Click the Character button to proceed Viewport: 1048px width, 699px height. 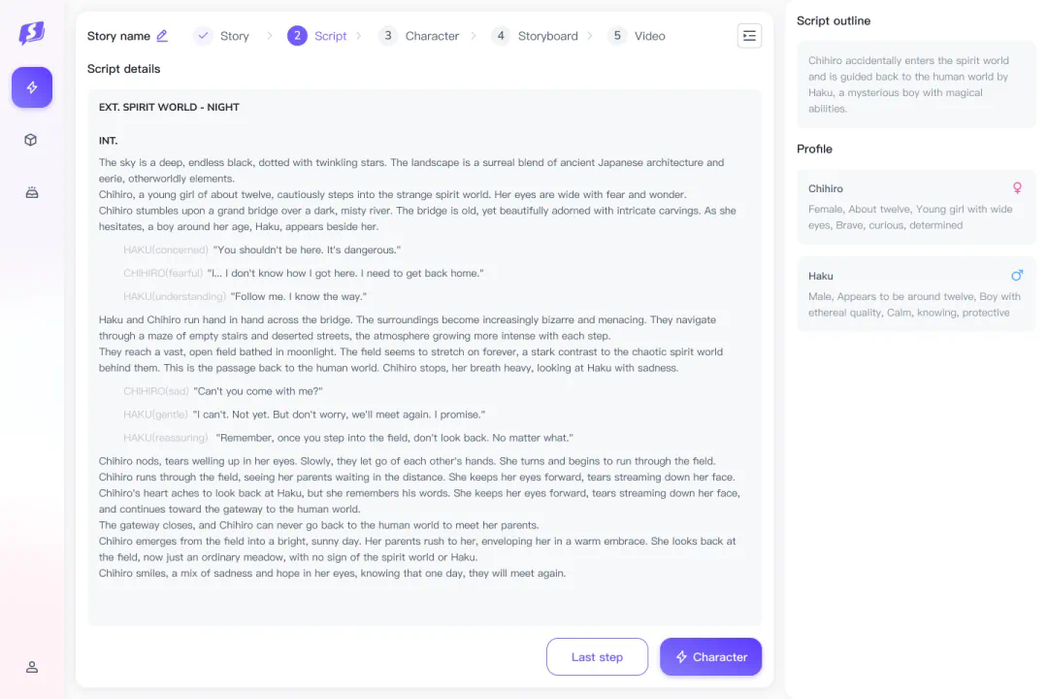(x=710, y=657)
